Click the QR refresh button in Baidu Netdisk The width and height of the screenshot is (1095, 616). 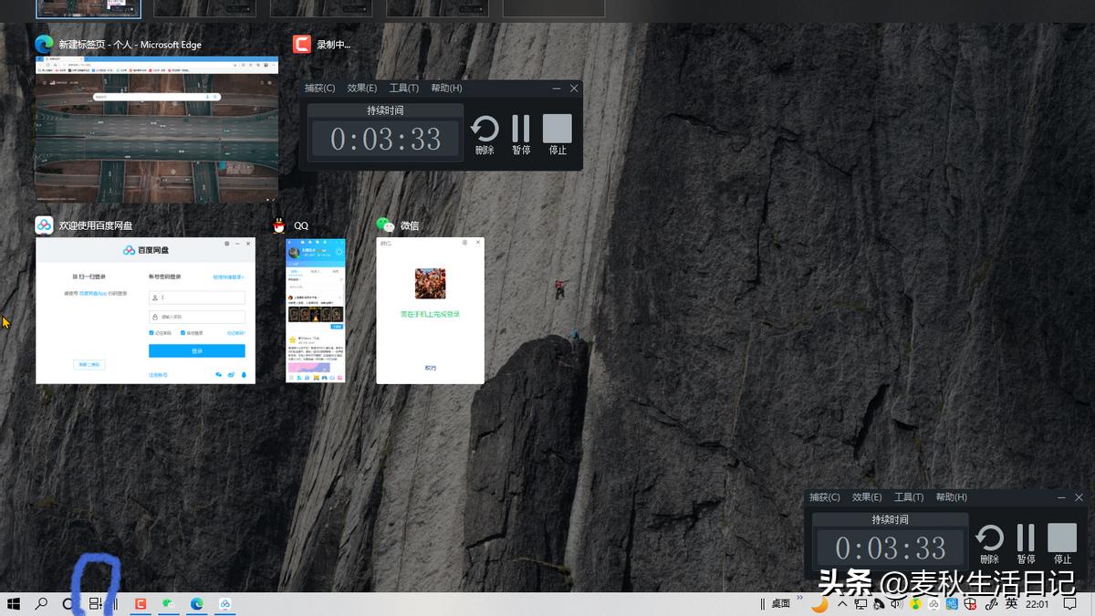coord(89,365)
